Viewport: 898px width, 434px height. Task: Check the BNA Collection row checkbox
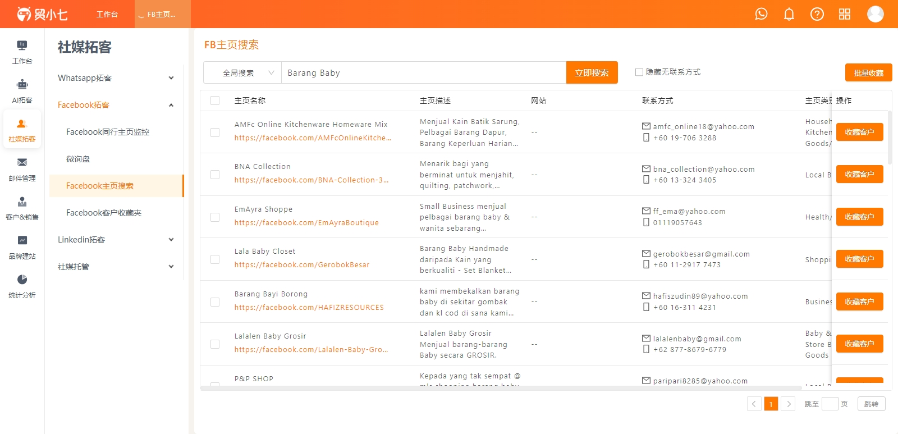click(215, 175)
